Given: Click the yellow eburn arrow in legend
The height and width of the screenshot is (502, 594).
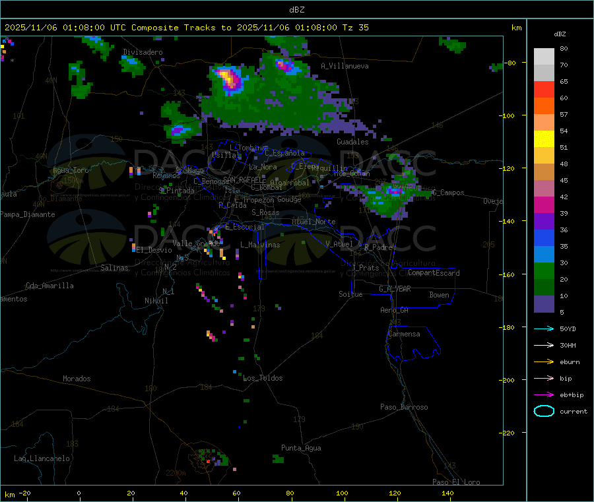Looking at the screenshot, I should click(544, 361).
